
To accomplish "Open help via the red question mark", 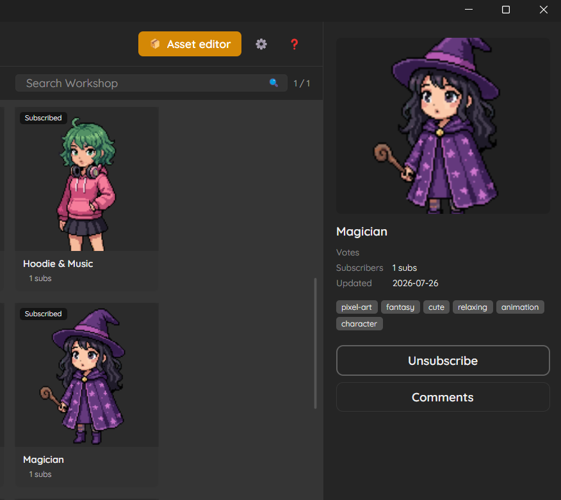I will (294, 44).
